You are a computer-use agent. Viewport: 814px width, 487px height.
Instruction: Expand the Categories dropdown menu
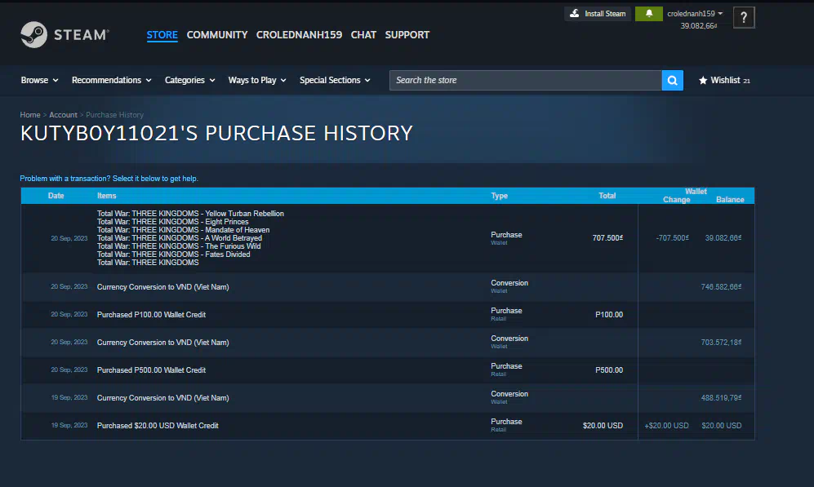189,80
